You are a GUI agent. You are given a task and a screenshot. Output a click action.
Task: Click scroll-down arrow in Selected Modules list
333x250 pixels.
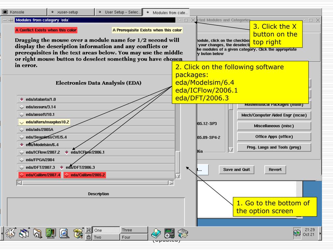231,150
